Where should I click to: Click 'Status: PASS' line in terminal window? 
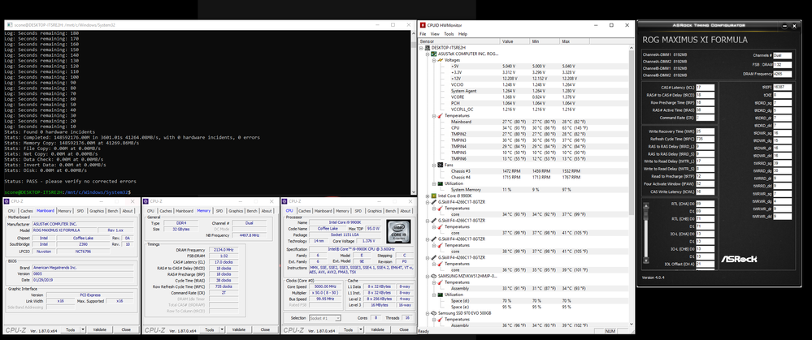[70, 182]
